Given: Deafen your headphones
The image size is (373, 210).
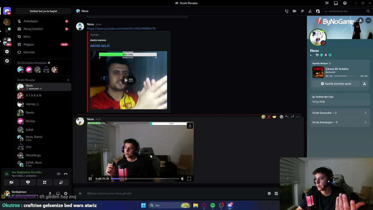Looking at the screenshot, I should [58, 193].
